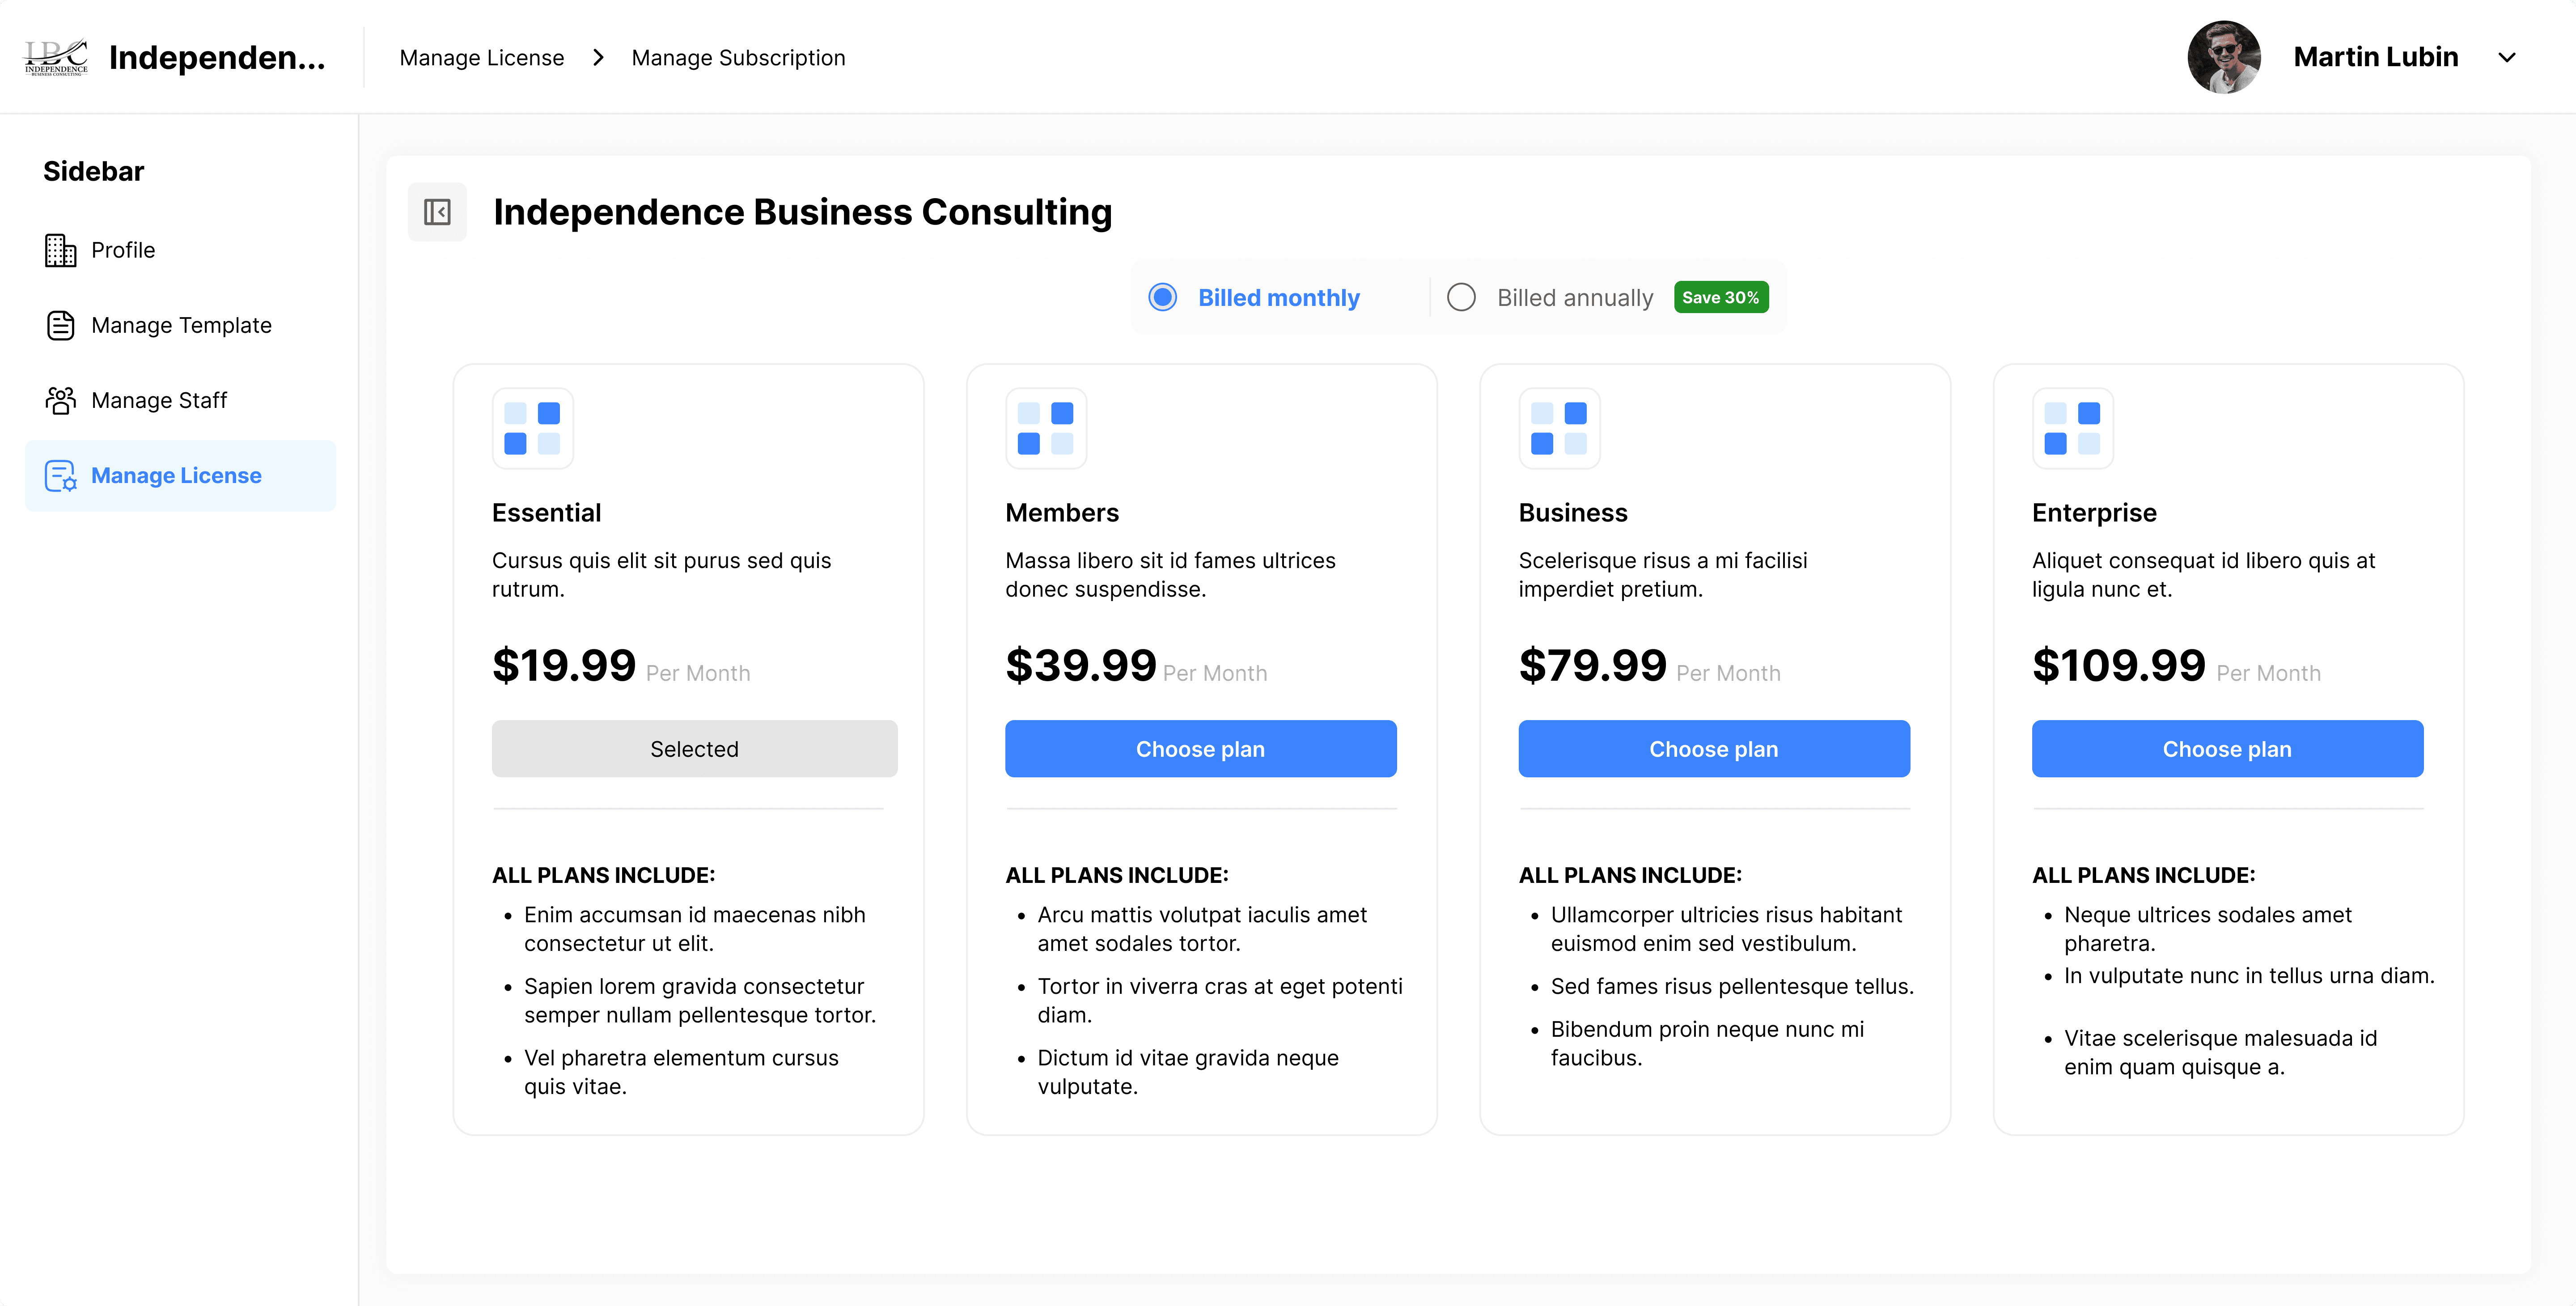Go to Manage Staff in sidebar

[x=159, y=400]
